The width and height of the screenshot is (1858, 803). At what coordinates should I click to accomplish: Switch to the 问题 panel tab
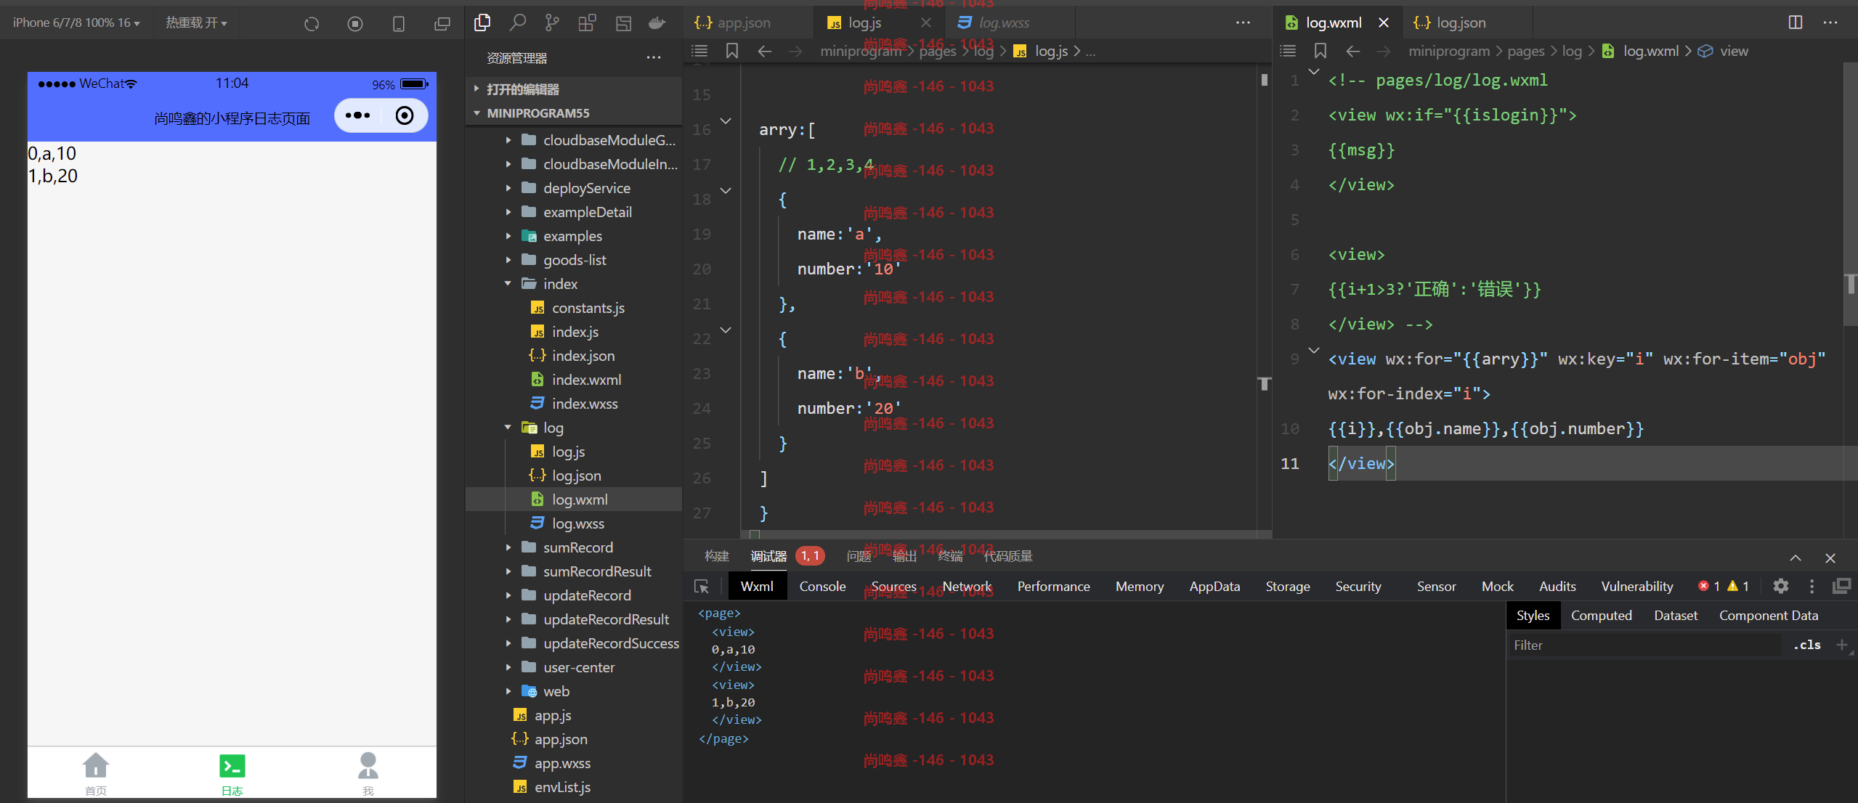(x=859, y=556)
